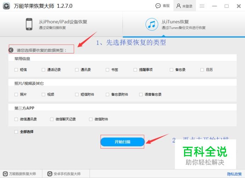This screenshot has height=178, width=245.
Task: Switch to 从iTunes恢复 tab
Action: pyautogui.click(x=184, y=24)
